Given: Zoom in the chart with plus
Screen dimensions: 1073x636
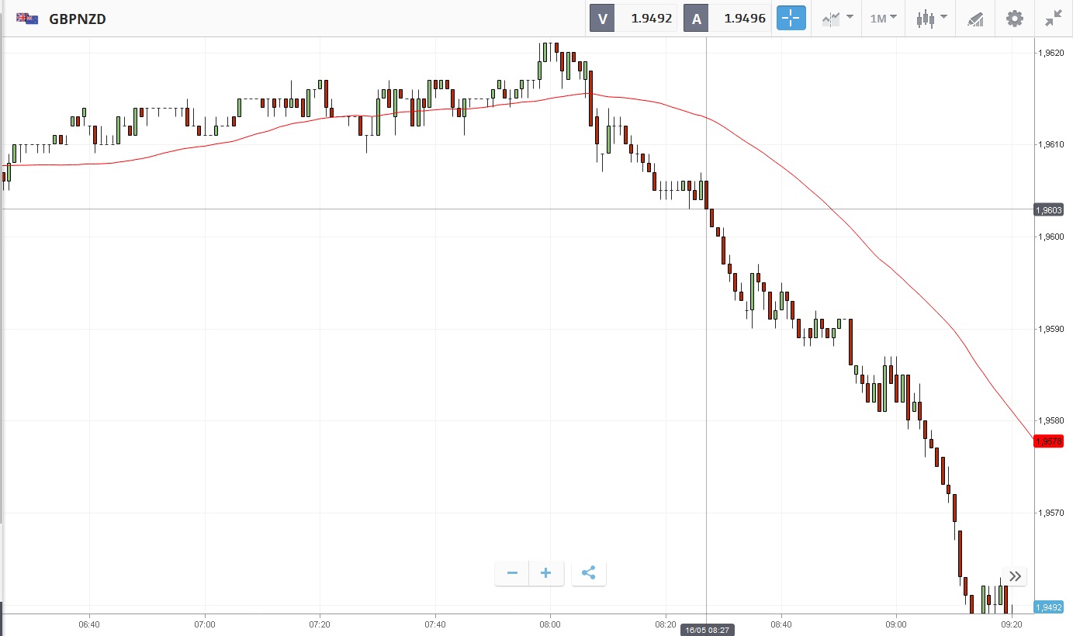Looking at the screenshot, I should tap(546, 573).
